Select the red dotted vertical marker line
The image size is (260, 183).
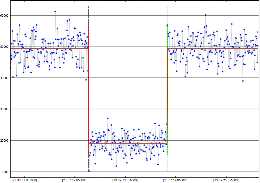coord(88,89)
